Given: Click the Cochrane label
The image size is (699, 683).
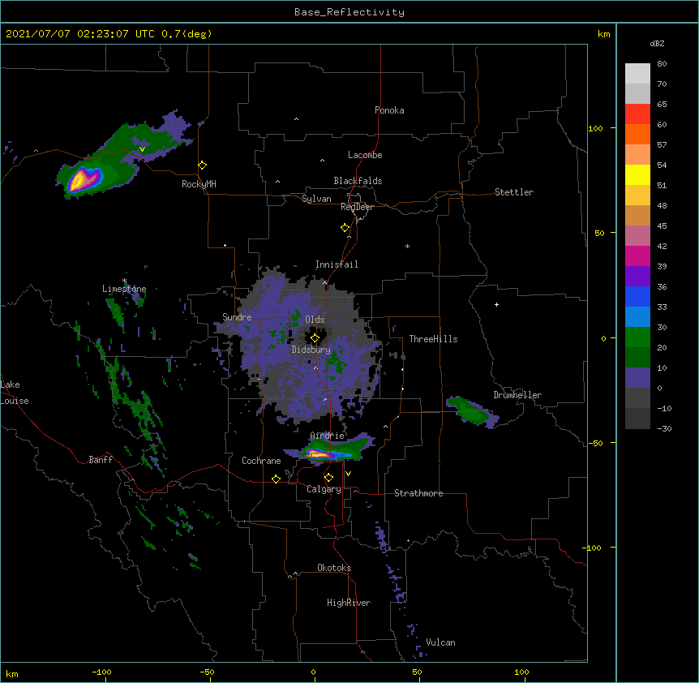Looking at the screenshot, I should click(261, 461).
